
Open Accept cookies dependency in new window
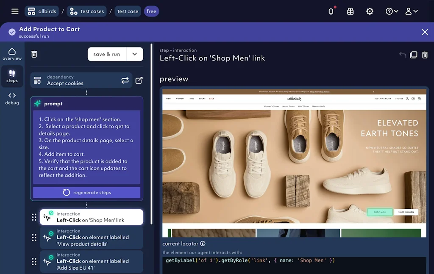139,80
